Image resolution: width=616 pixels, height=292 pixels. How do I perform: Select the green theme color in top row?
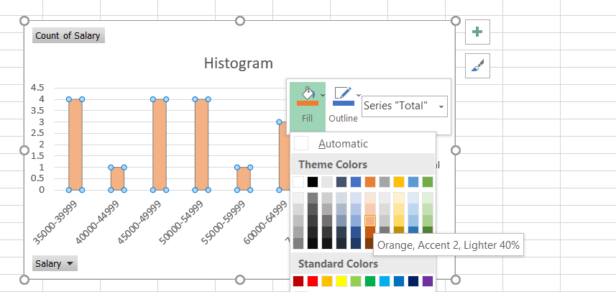[428, 182]
